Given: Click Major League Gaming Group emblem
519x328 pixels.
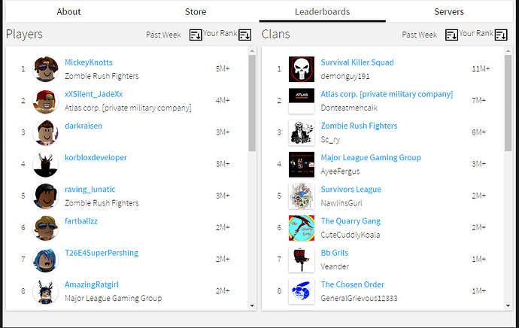Looking at the screenshot, I should point(302,165).
